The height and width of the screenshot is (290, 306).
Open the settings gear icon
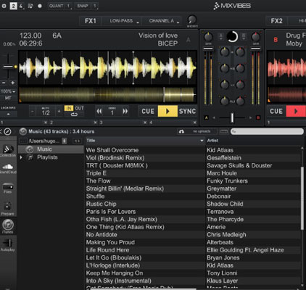coord(4,6)
